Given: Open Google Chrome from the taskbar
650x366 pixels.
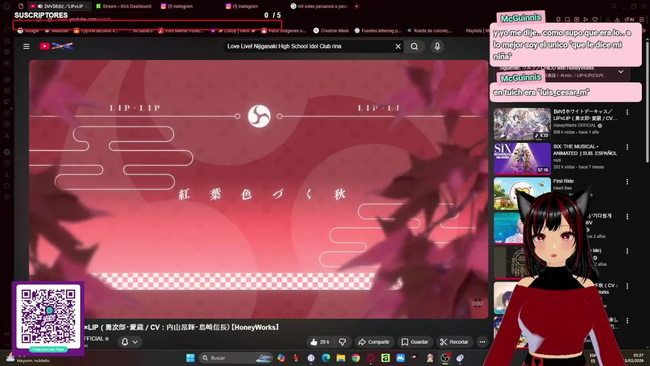Looking at the screenshot, I should tap(355, 358).
